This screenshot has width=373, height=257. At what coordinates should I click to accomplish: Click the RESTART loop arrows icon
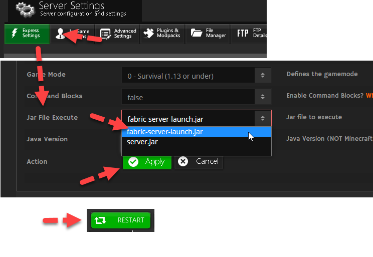tap(100, 220)
